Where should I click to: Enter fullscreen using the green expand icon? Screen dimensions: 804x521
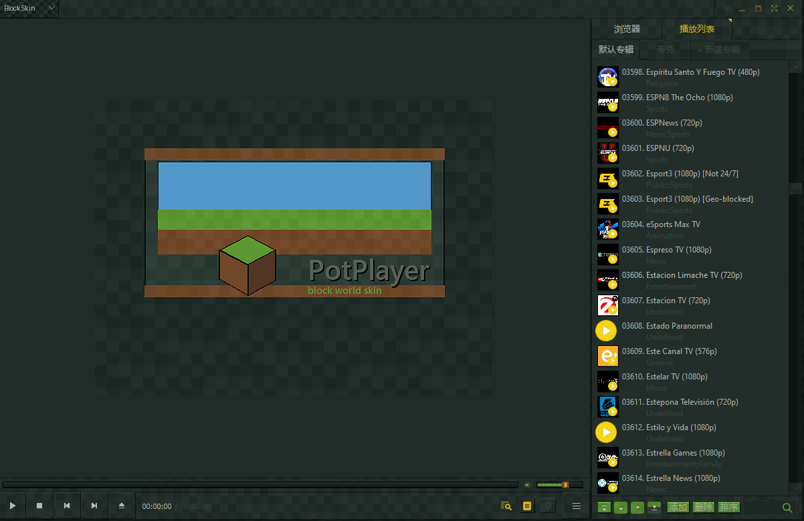click(775, 9)
